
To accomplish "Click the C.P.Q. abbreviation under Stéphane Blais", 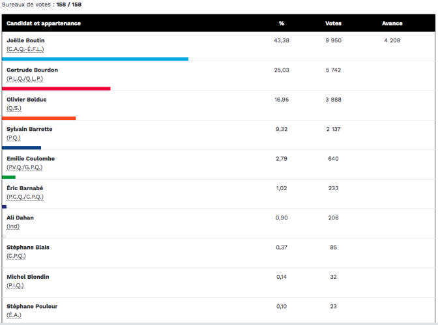I will click(16, 257).
